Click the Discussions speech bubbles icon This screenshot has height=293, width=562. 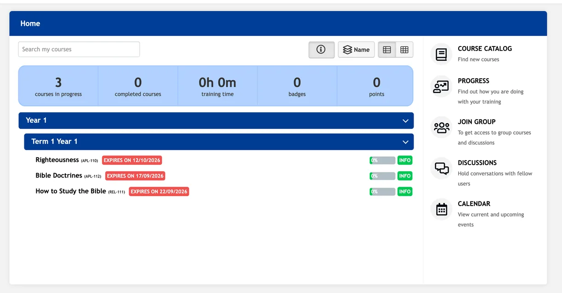tap(441, 168)
